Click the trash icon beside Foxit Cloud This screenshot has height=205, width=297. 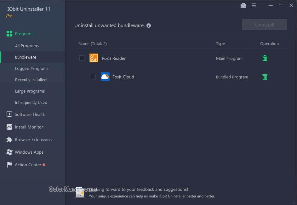265,77
